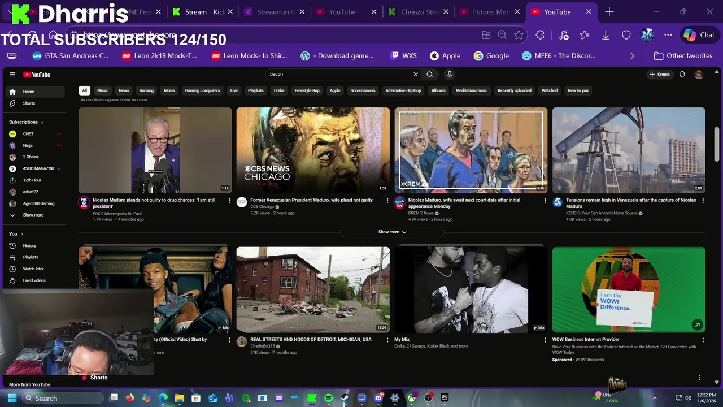Open GTA San Andreas bookmark
Viewport: 723px width, 407px height.
(x=71, y=56)
